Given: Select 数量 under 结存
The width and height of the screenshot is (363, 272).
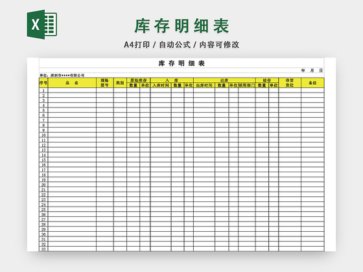Looking at the screenshot, I should tap(262, 85).
